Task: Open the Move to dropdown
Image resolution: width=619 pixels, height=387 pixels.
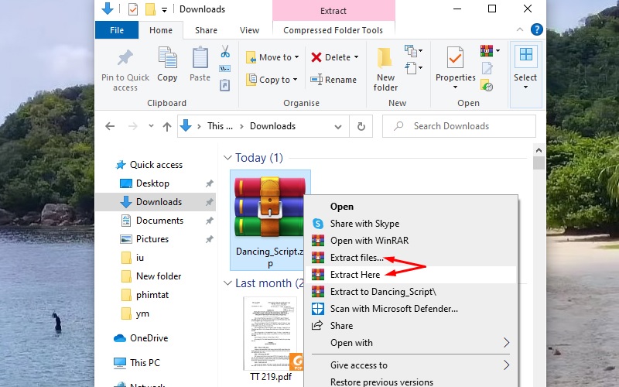Action: click(x=272, y=57)
